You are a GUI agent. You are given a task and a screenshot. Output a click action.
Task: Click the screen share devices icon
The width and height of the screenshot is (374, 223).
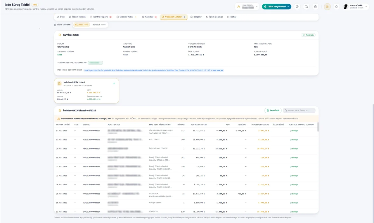pyautogui.click(x=306, y=6)
